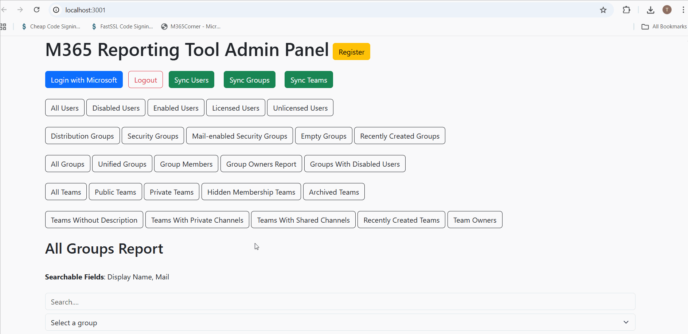
Task: View the Archived Teams report
Action: click(334, 192)
